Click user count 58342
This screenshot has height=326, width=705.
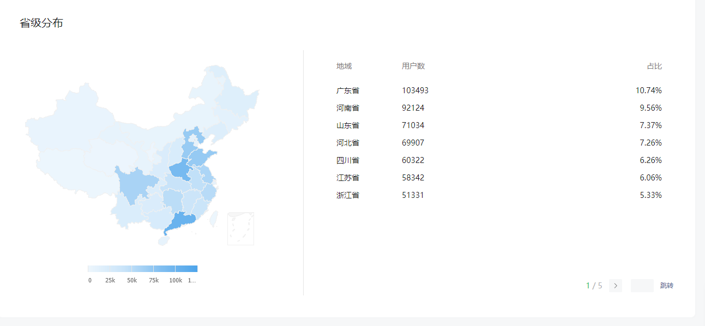click(x=413, y=178)
